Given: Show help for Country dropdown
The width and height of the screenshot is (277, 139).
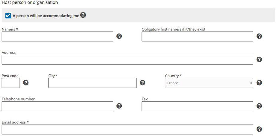Looking at the screenshot, I should (259, 83).
